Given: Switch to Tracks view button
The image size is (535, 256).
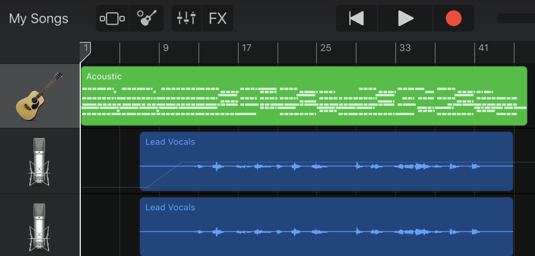Looking at the screenshot, I should [x=112, y=18].
